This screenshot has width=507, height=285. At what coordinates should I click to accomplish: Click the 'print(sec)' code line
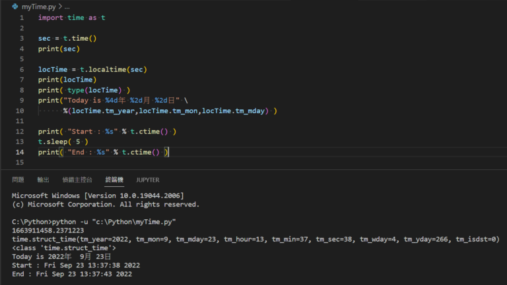coord(59,49)
